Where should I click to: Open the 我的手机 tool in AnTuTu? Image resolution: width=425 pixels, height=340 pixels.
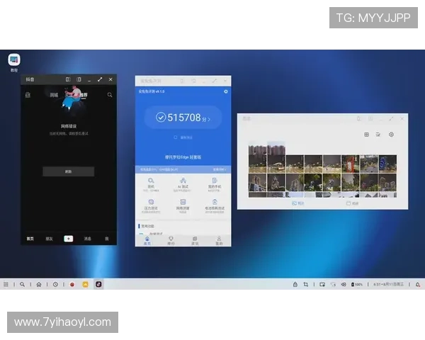click(x=215, y=185)
